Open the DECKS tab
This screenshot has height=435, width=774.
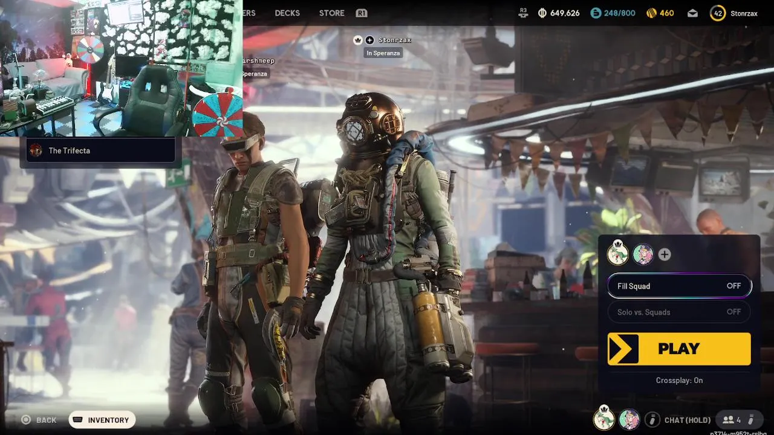(287, 13)
